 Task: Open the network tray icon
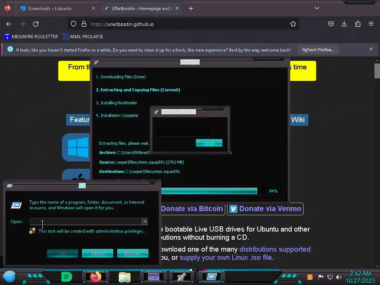[x=330, y=277]
